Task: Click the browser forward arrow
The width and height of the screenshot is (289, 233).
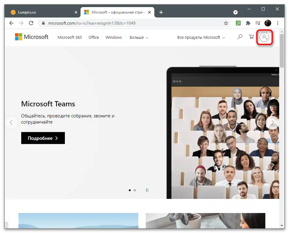Action: point(21,23)
